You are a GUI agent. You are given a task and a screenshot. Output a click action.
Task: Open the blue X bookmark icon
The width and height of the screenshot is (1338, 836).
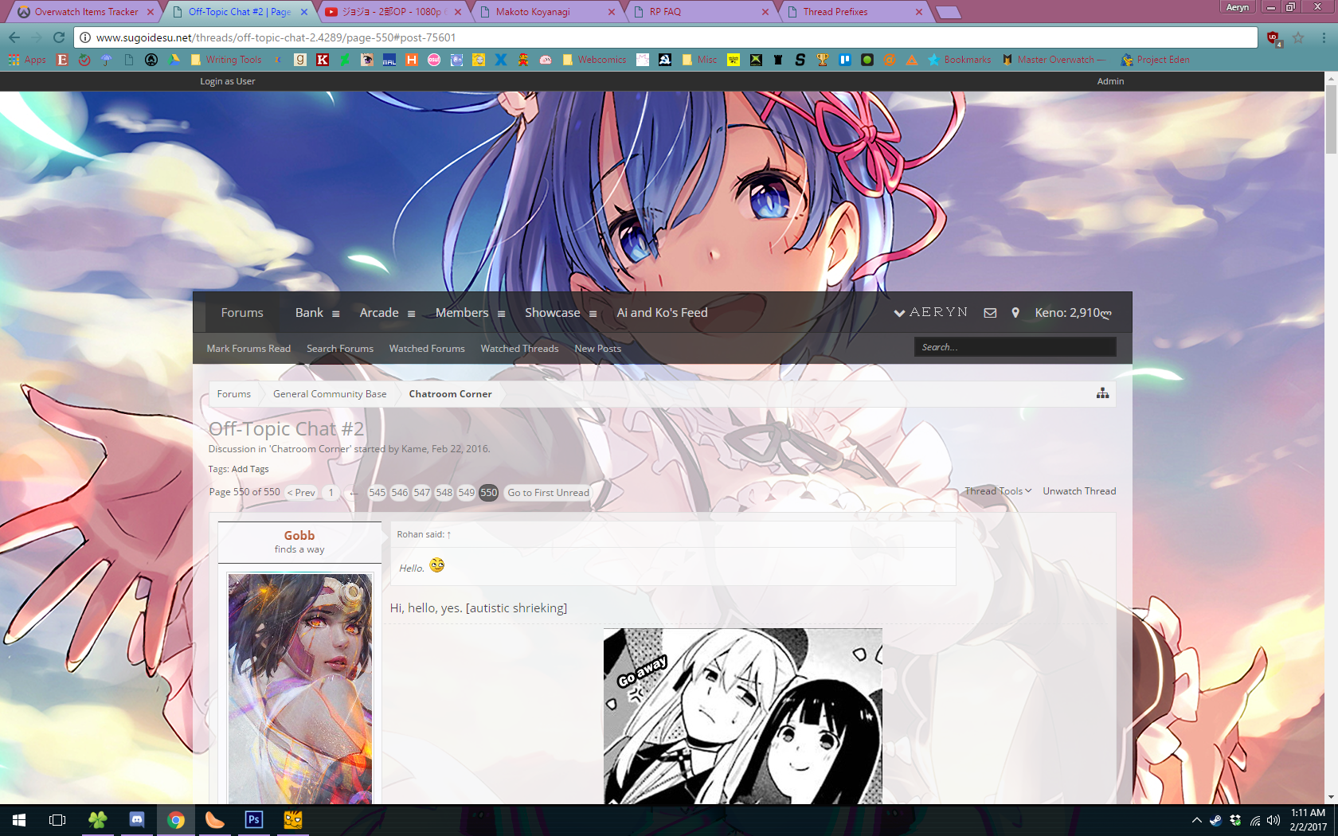[501, 60]
